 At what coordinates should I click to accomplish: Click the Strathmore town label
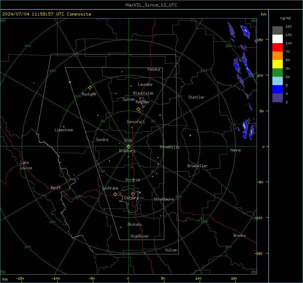(x=164, y=199)
